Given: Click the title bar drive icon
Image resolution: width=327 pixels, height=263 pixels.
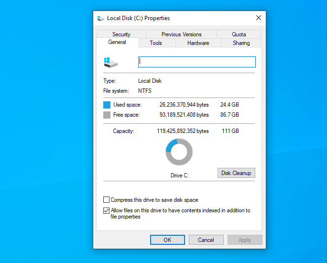Looking at the screenshot, I should click(x=101, y=18).
